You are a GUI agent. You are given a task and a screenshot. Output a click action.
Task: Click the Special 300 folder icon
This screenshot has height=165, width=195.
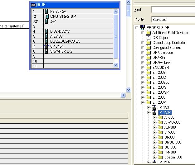click(x=160, y=157)
